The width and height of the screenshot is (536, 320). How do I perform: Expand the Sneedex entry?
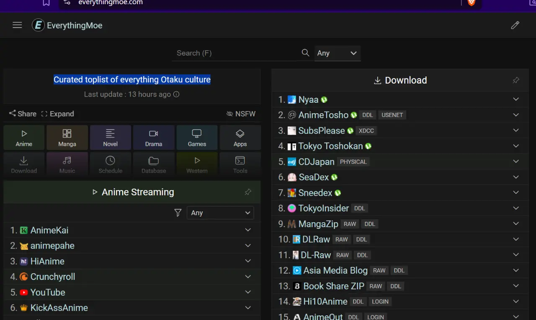coord(516,193)
